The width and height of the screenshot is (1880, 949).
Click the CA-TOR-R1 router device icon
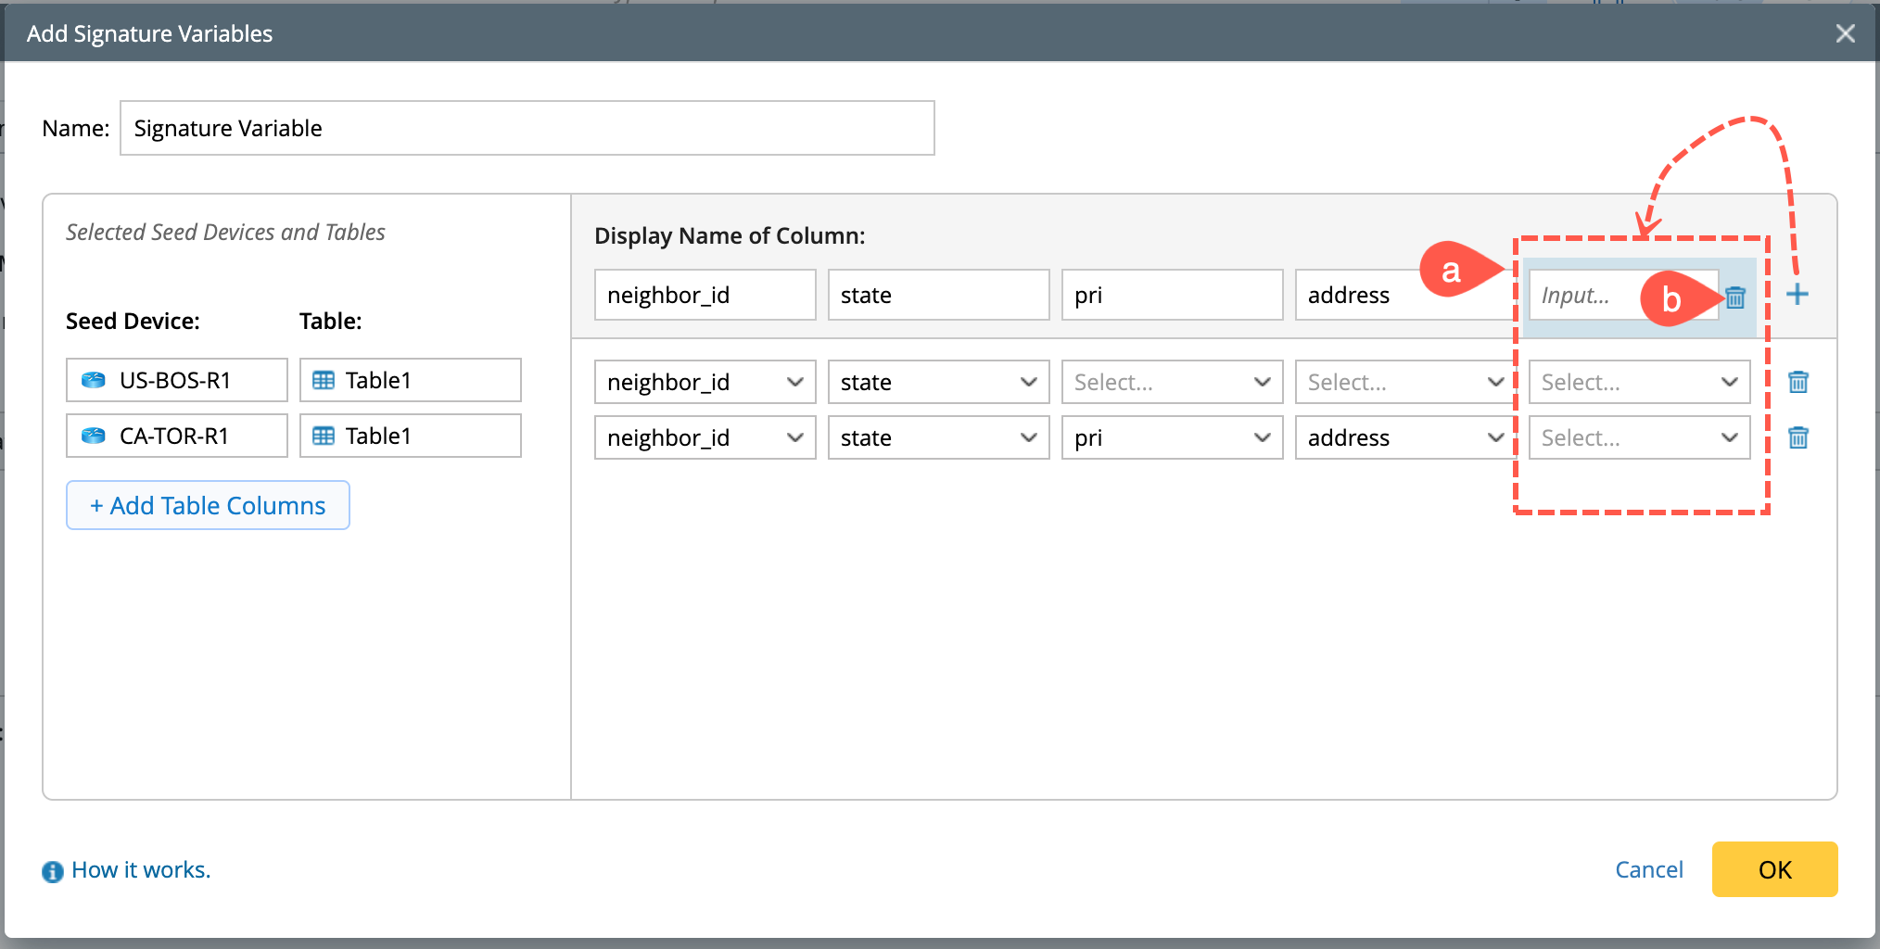point(94,436)
